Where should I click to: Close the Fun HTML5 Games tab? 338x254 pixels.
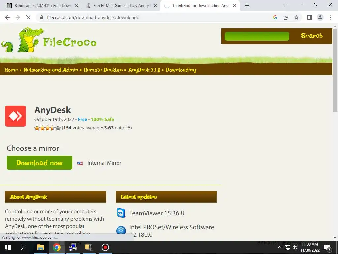tap(155, 6)
